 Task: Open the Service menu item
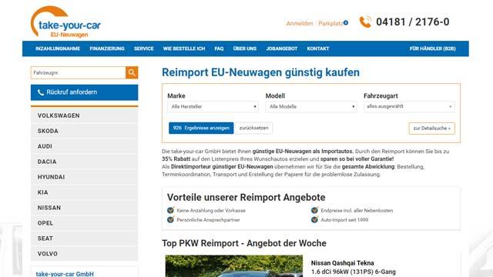pos(144,48)
